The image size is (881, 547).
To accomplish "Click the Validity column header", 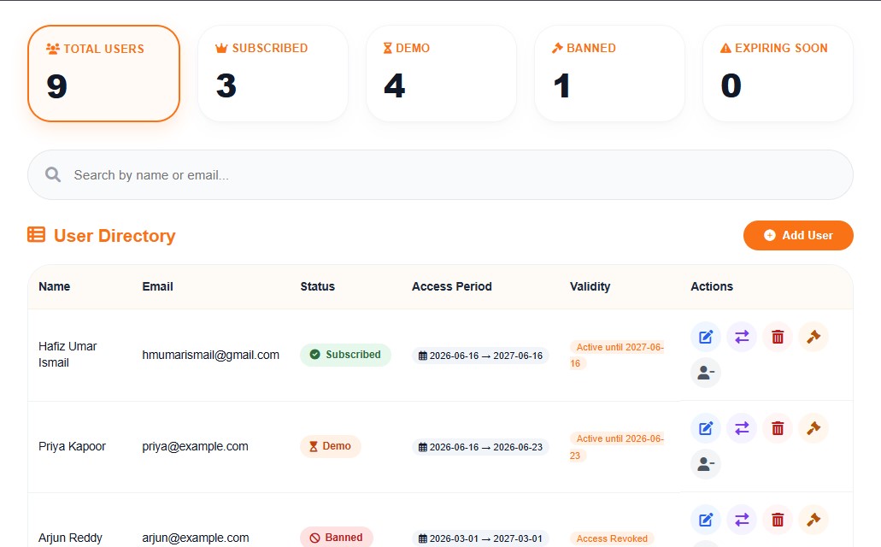I will pos(590,286).
